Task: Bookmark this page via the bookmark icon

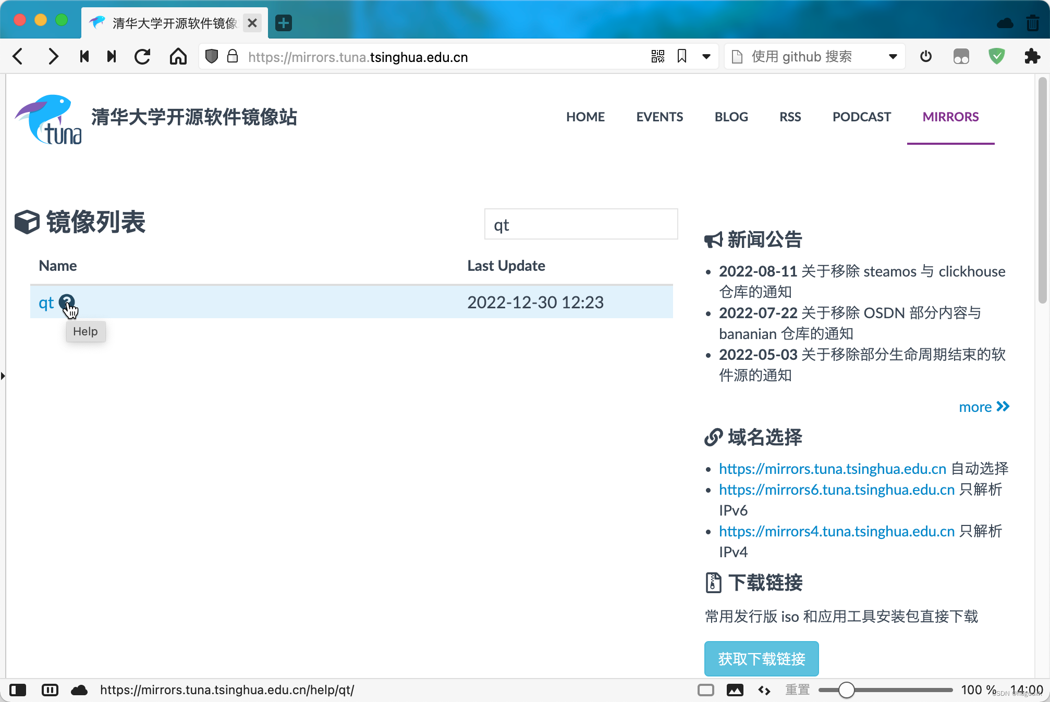Action: 681,56
